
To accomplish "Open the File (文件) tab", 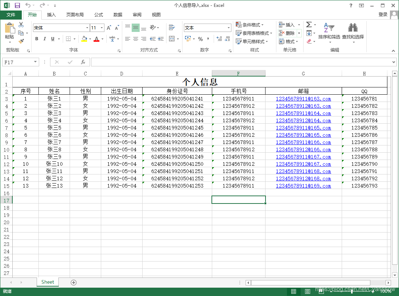I will pos(11,15).
